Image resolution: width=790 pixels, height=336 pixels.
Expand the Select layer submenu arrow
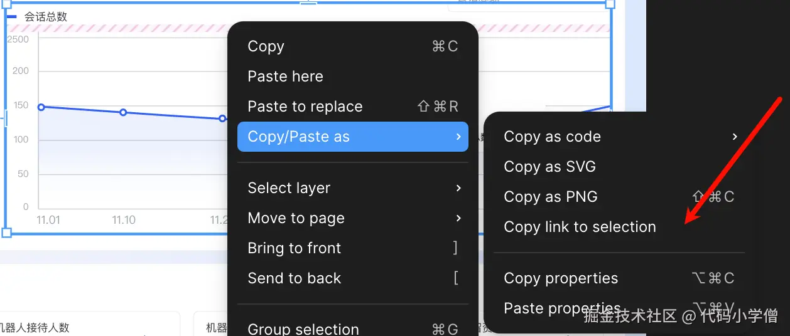coord(458,188)
